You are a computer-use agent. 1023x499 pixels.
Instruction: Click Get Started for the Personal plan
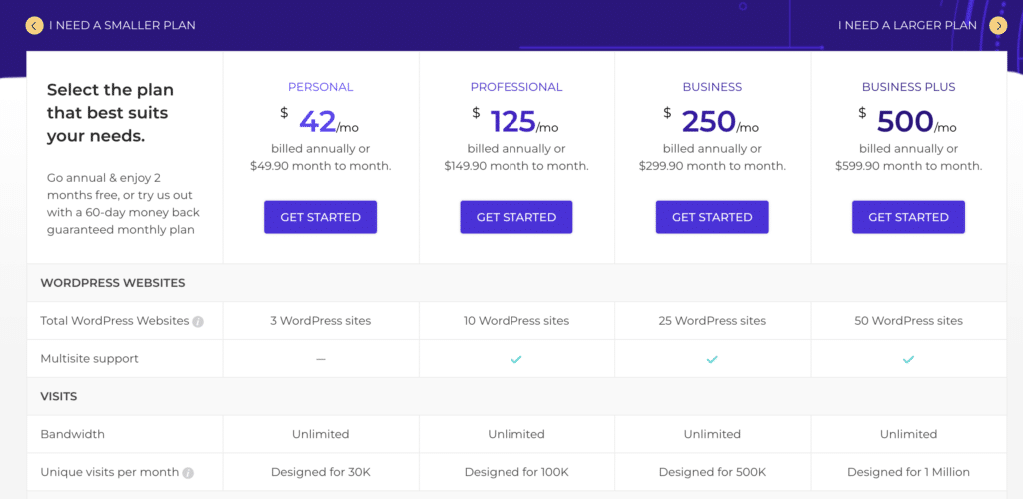(321, 217)
